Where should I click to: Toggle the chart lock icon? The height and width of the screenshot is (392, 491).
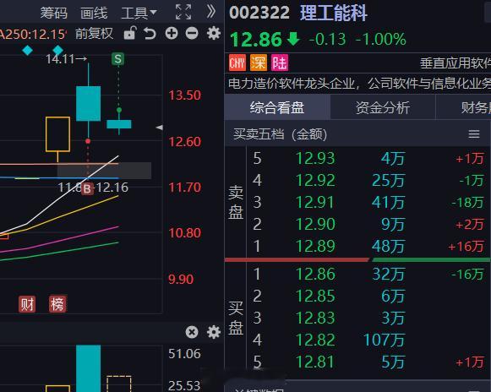(130, 33)
